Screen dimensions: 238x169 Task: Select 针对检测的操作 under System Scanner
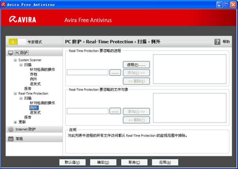coord(42,70)
